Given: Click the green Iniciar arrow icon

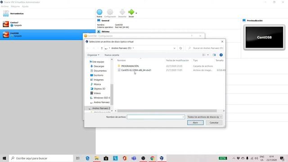Looking at the screenshot, I should tap(131, 12).
